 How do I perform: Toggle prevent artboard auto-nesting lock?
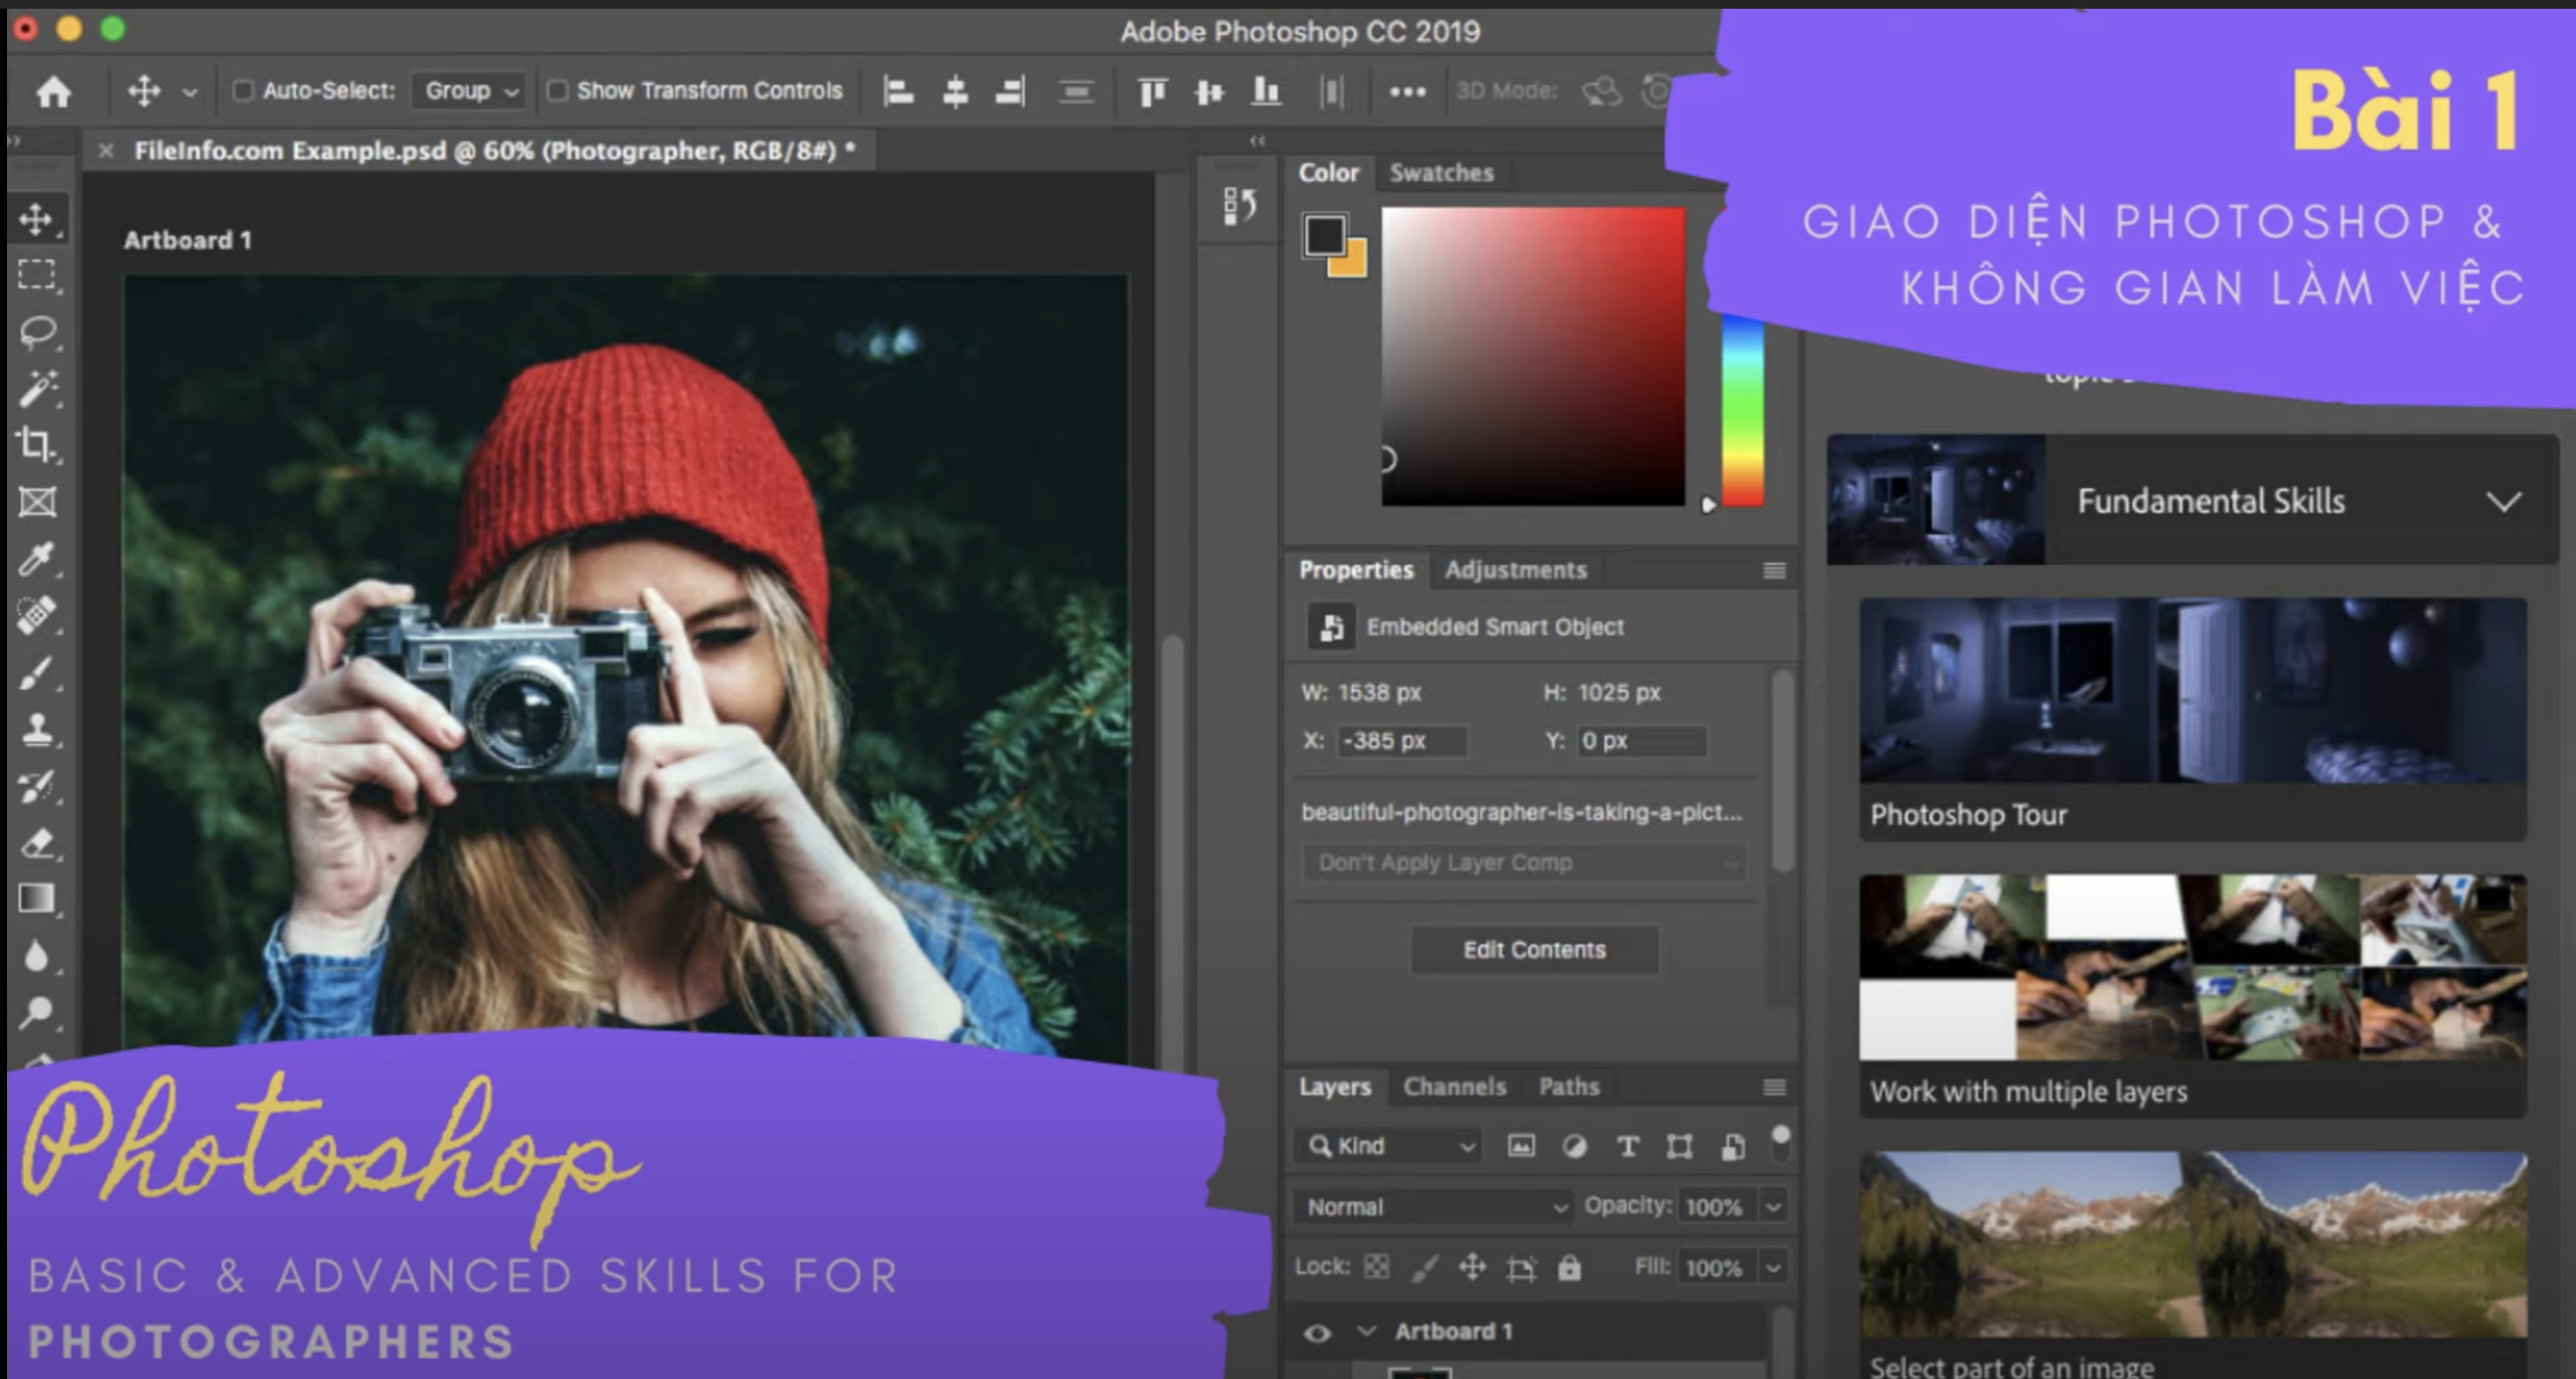coord(1521,1268)
